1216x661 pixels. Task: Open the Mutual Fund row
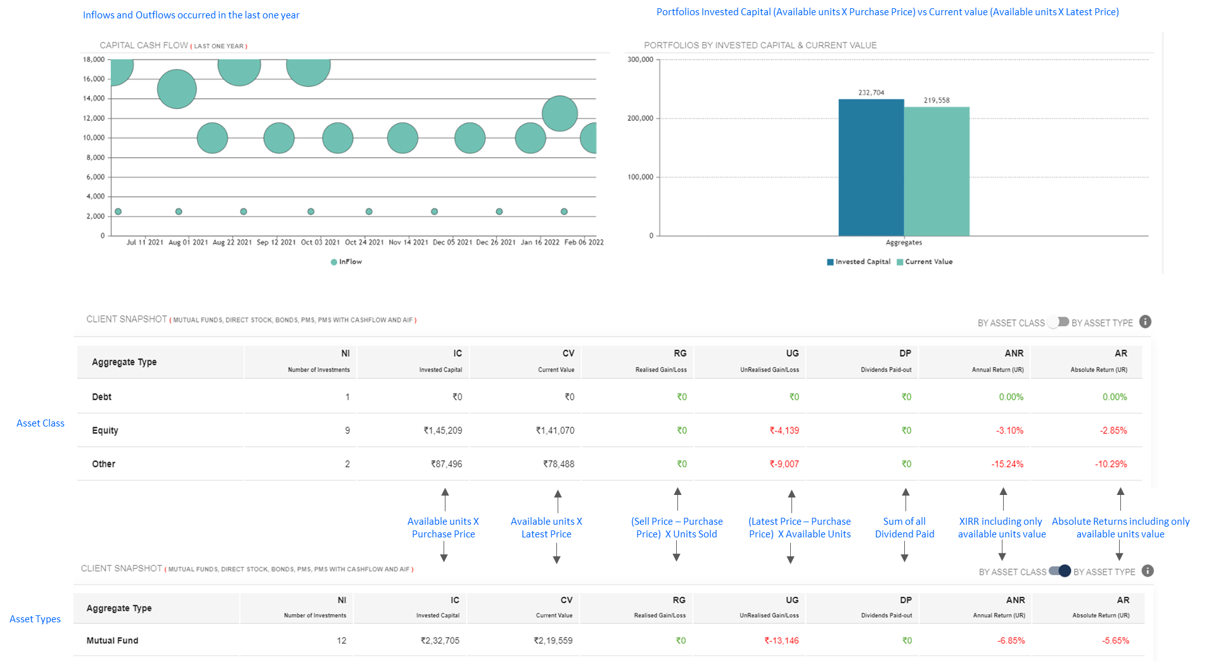click(x=610, y=640)
